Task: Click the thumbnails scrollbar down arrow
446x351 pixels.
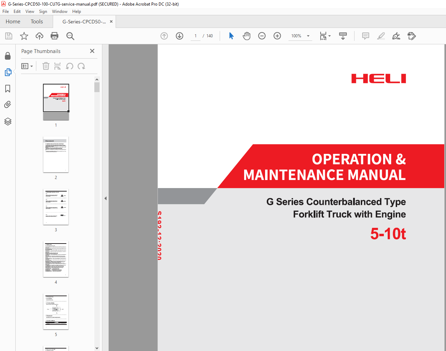Action: click(97, 348)
